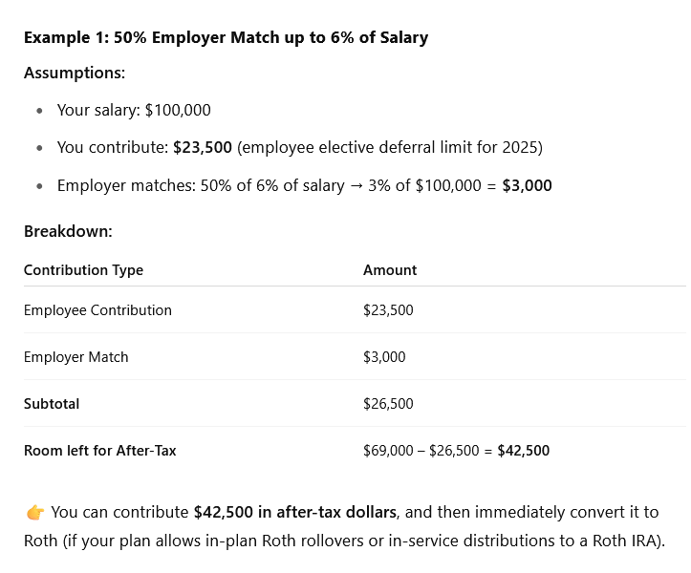
Task: Click the $23,500 table amount cell
Action: (388, 310)
